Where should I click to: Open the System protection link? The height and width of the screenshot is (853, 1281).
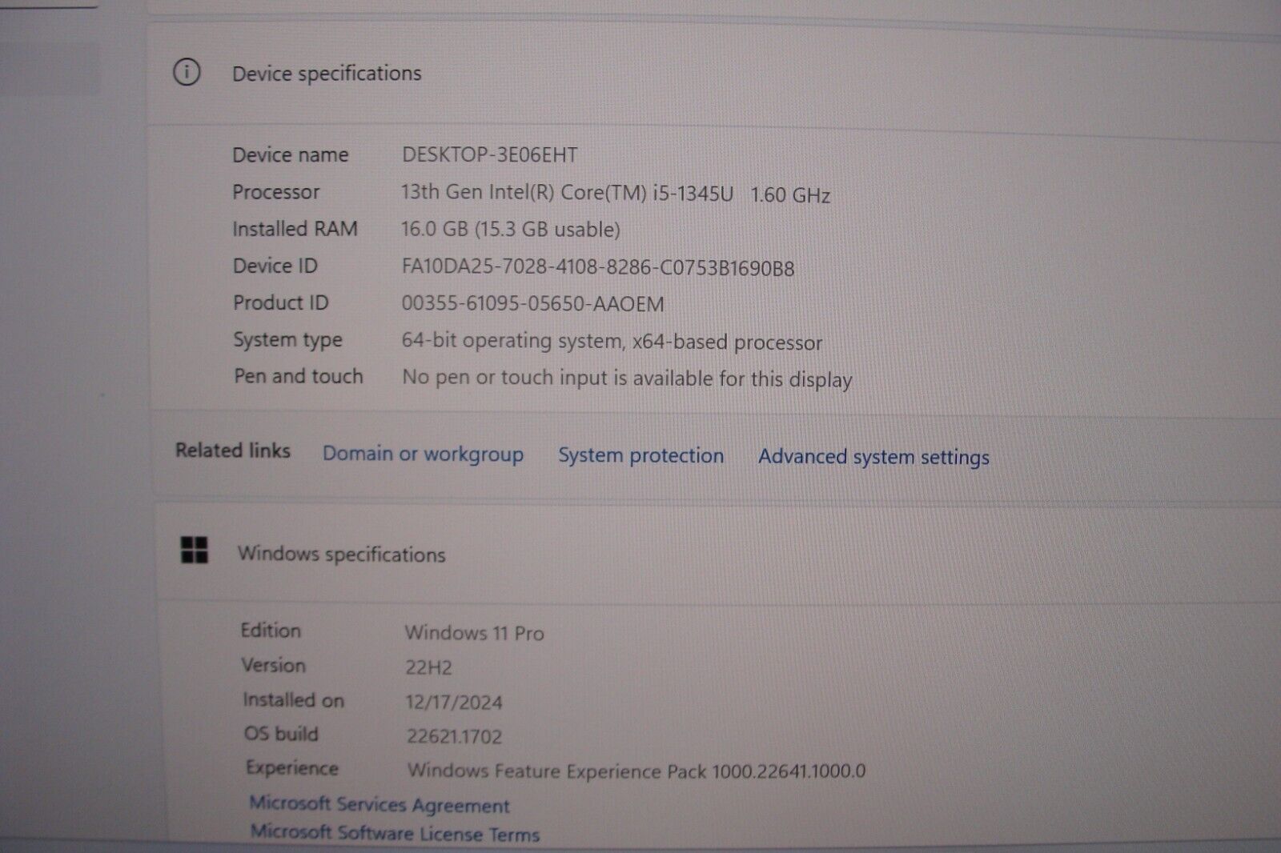pos(640,455)
